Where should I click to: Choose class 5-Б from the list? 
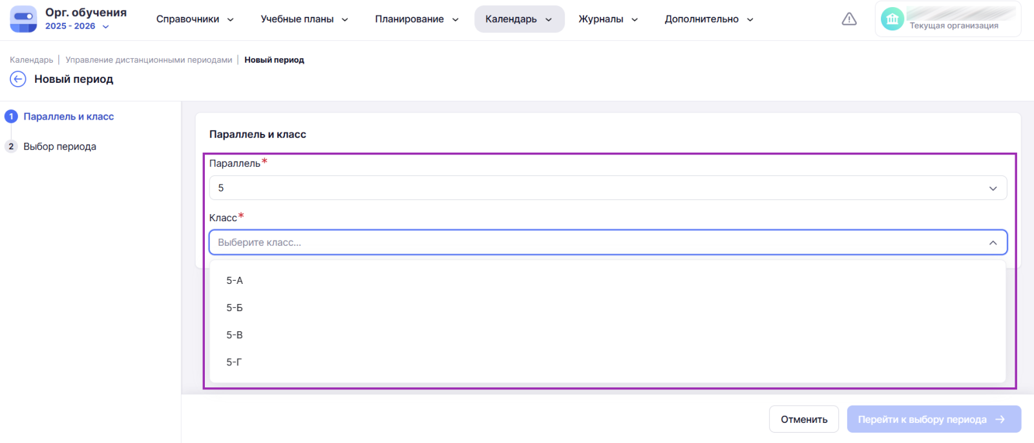(608, 308)
